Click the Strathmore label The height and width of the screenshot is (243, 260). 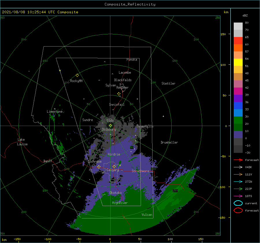pos(140,171)
